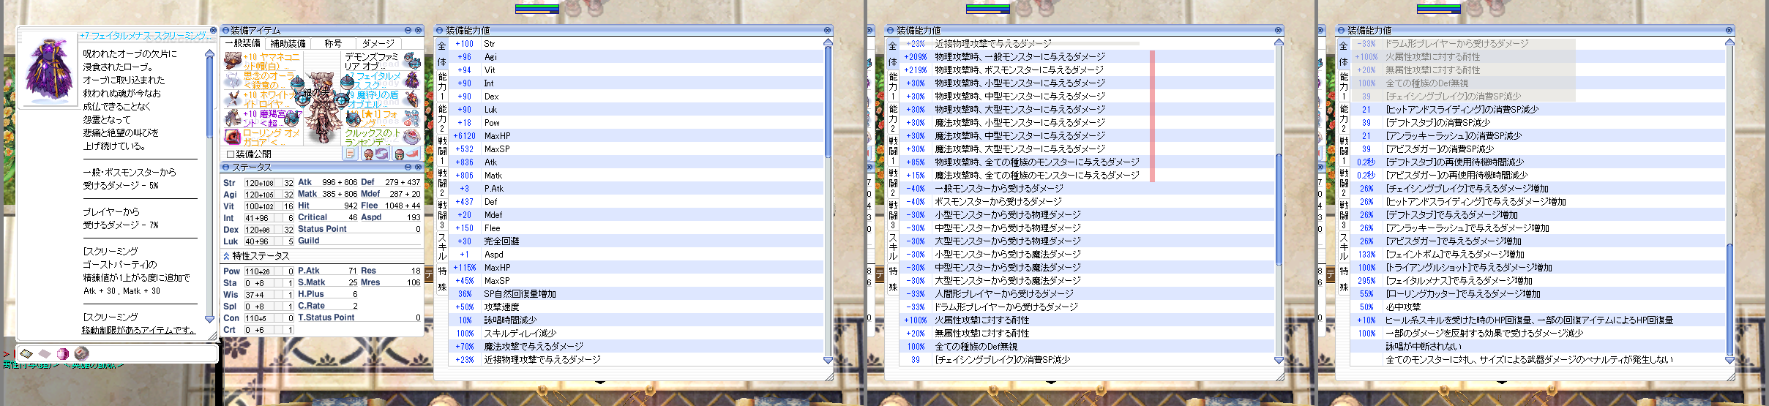The image size is (1769, 406).
Task: Click the pink gem icon below item description
Action: click(62, 353)
